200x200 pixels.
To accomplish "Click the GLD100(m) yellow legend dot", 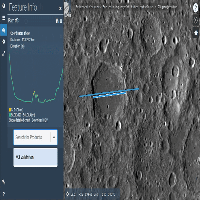I will pyautogui.click(x=10, y=110).
